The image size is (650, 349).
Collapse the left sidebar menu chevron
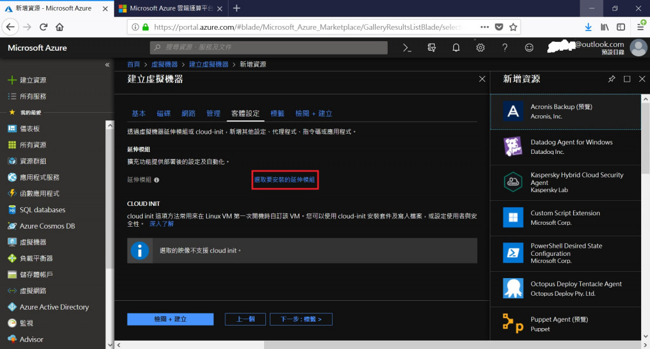tap(107, 65)
